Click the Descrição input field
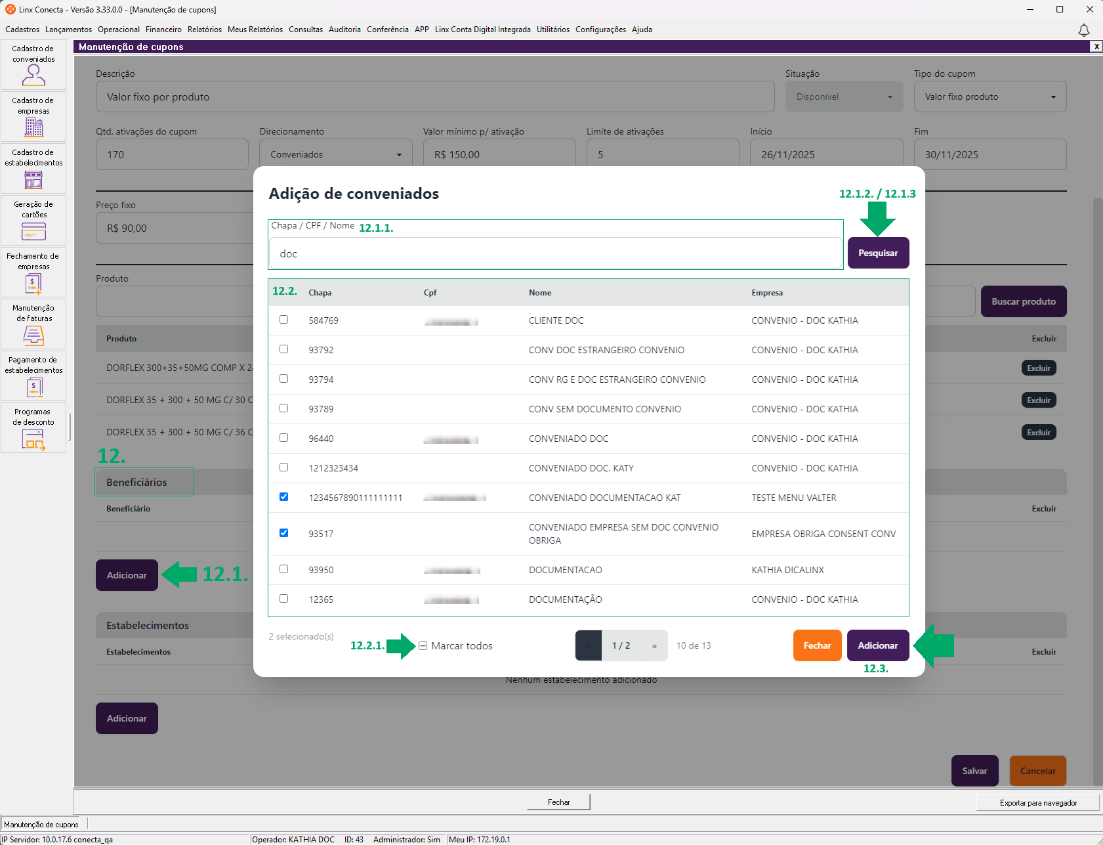The width and height of the screenshot is (1103, 845). [435, 97]
